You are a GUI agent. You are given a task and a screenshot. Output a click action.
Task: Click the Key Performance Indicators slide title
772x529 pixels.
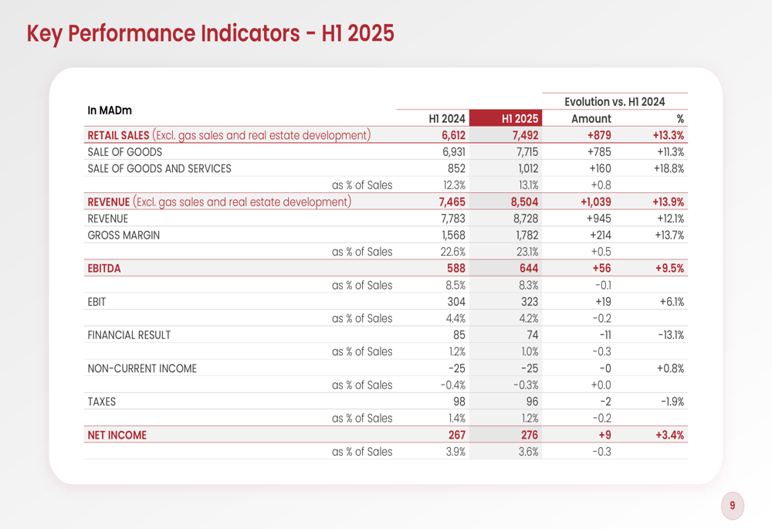210,34
